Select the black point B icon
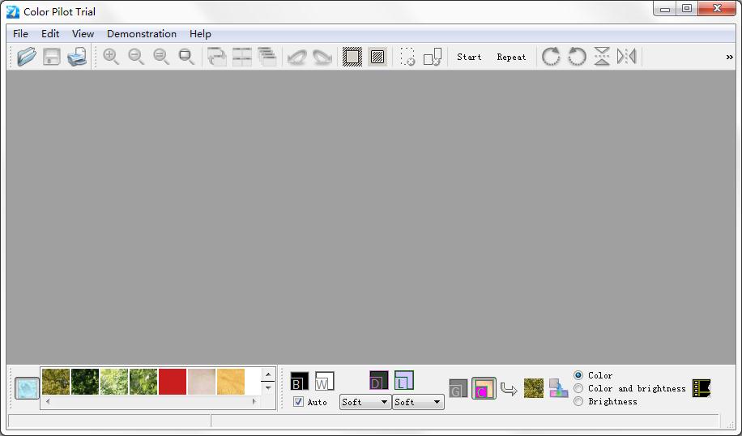The width and height of the screenshot is (742, 436). 299,381
